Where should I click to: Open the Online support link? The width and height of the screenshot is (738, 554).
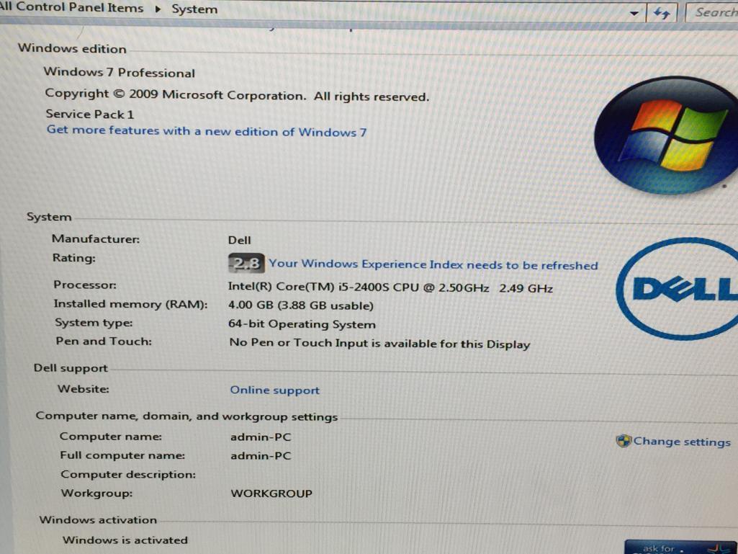pos(274,390)
